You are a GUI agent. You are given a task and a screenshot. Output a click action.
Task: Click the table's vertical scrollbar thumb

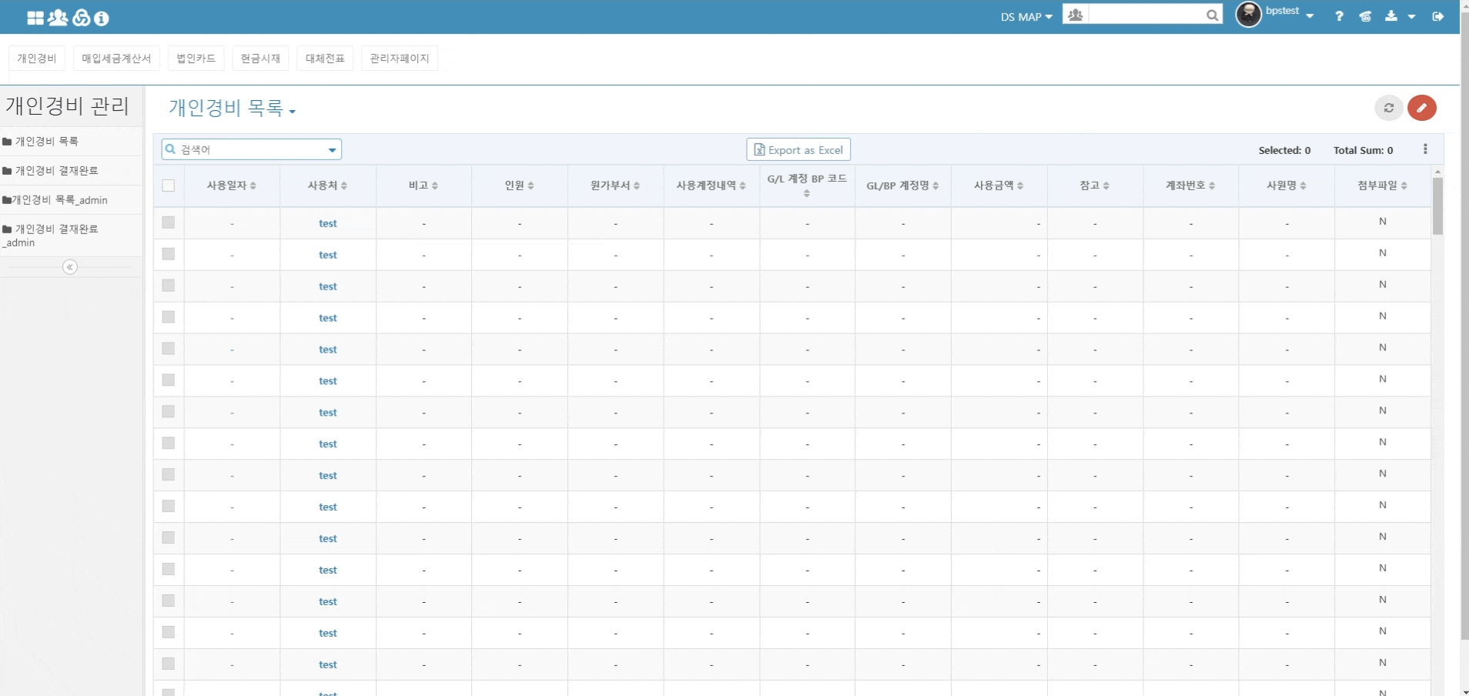(1437, 206)
